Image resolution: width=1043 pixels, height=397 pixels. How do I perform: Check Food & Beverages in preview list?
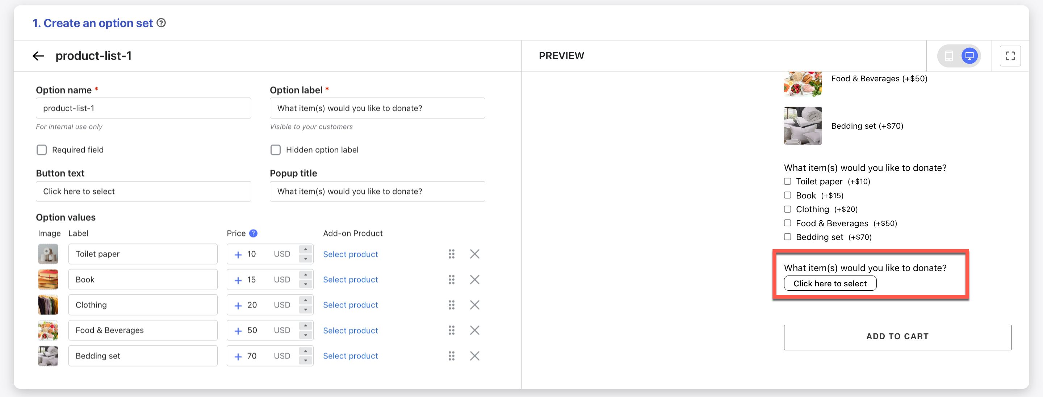[787, 223]
